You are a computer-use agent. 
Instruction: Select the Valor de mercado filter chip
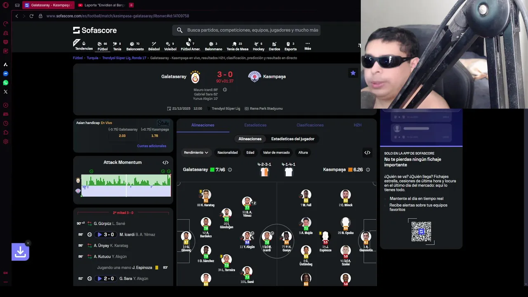click(276, 153)
